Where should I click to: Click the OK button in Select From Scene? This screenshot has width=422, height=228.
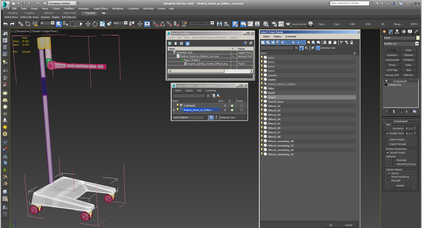(x=330, y=225)
